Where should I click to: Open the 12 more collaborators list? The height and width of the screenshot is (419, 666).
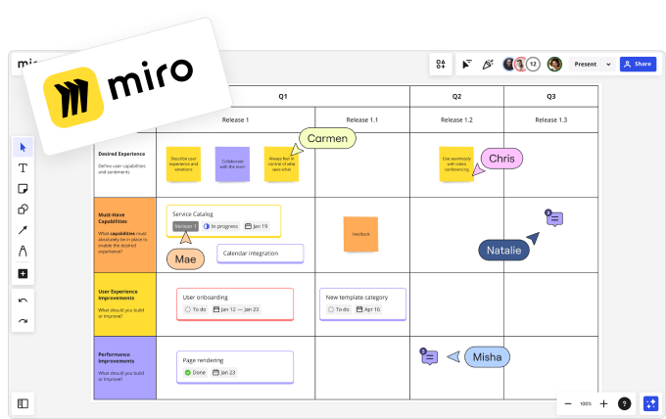tap(533, 64)
